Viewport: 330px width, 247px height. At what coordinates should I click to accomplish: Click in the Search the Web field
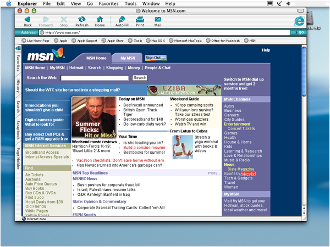[x=95, y=78]
